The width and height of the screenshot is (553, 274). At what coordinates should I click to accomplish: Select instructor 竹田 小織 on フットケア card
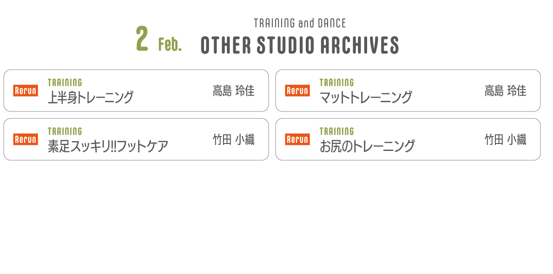(x=233, y=140)
